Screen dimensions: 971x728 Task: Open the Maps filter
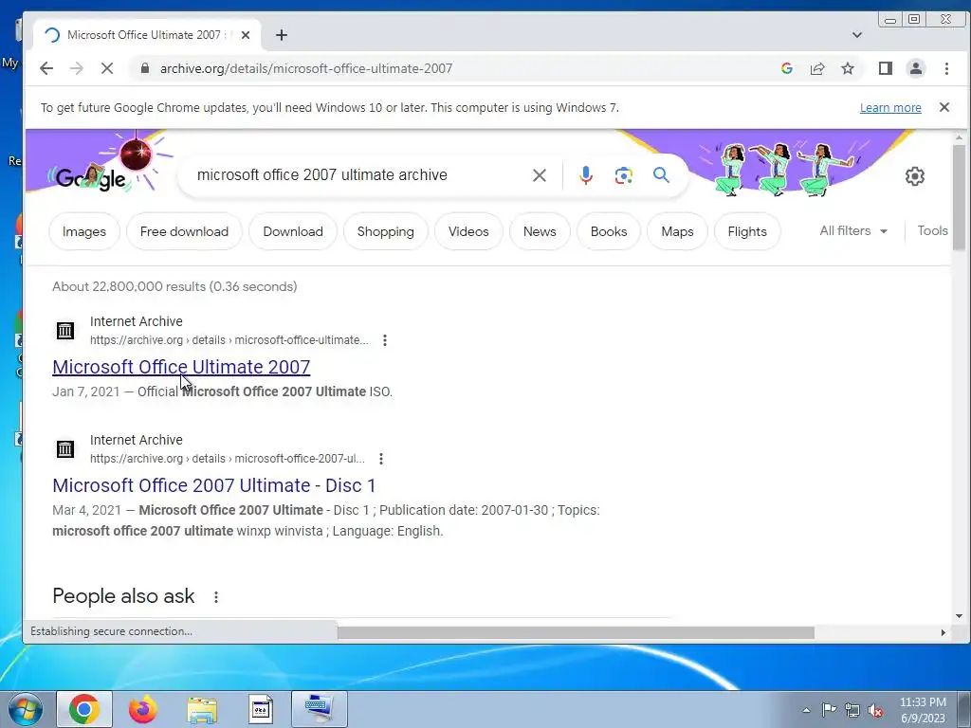[677, 231]
